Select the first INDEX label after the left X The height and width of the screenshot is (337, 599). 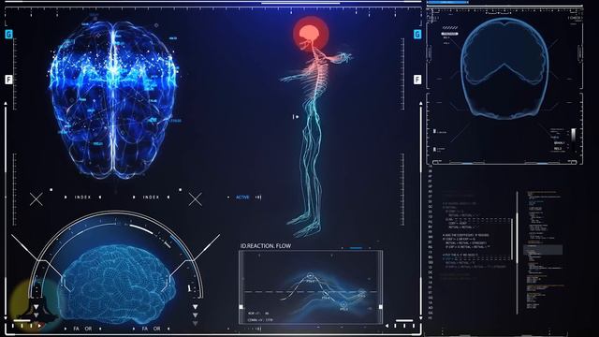pos(83,198)
